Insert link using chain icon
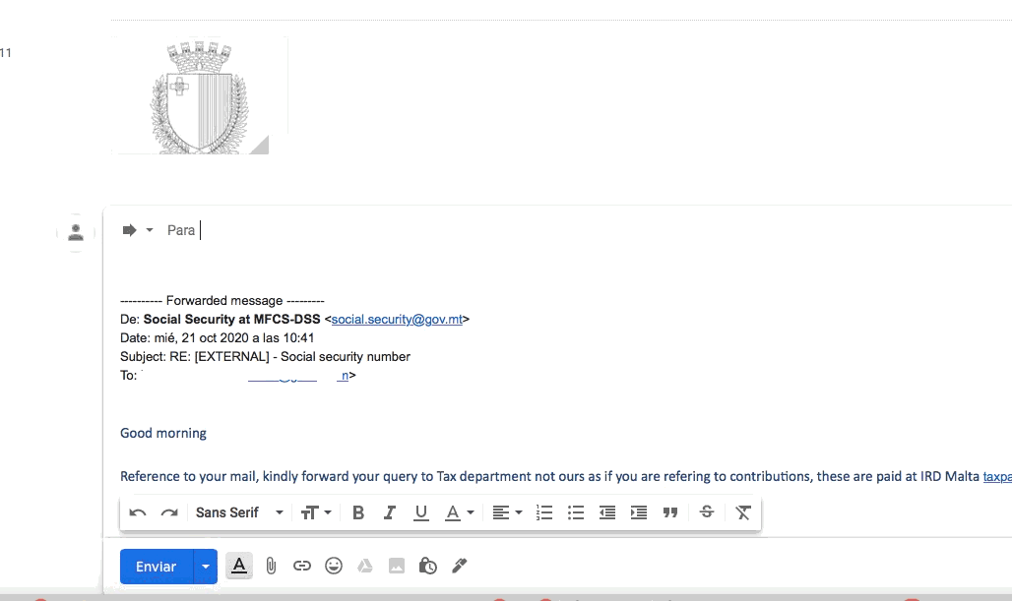The width and height of the screenshot is (1012, 601). [x=302, y=567]
